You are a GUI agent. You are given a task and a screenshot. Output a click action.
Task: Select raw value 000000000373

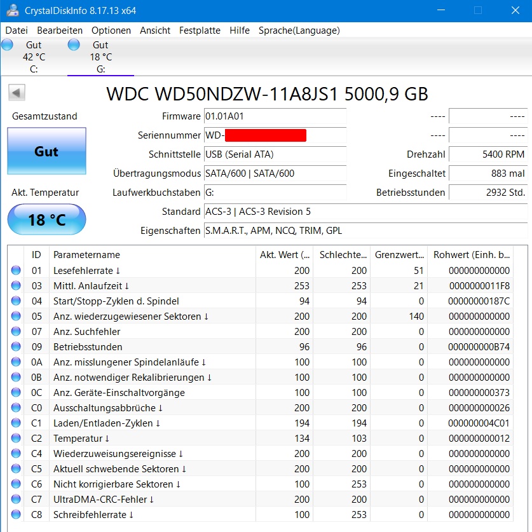pos(479,393)
